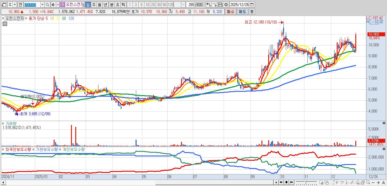Open chart settings gear icon
Viewport: 387px width, 186px height.
tap(226, 5)
